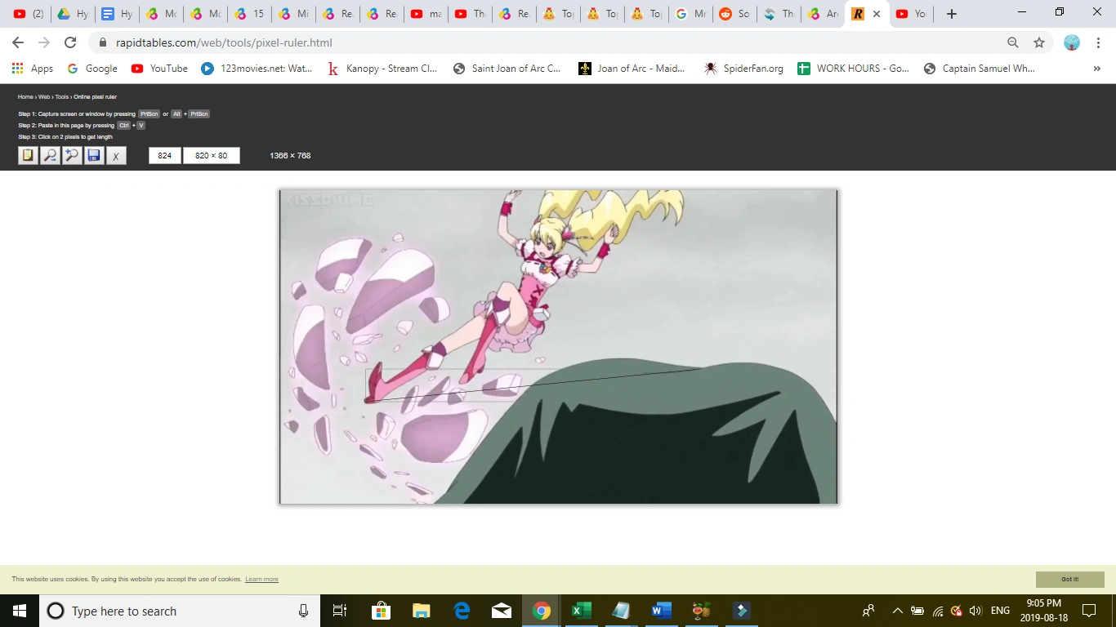Open the notepad app on the taskbar

coord(621,611)
